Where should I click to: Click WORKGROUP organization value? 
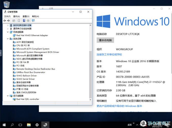pos(124,49)
